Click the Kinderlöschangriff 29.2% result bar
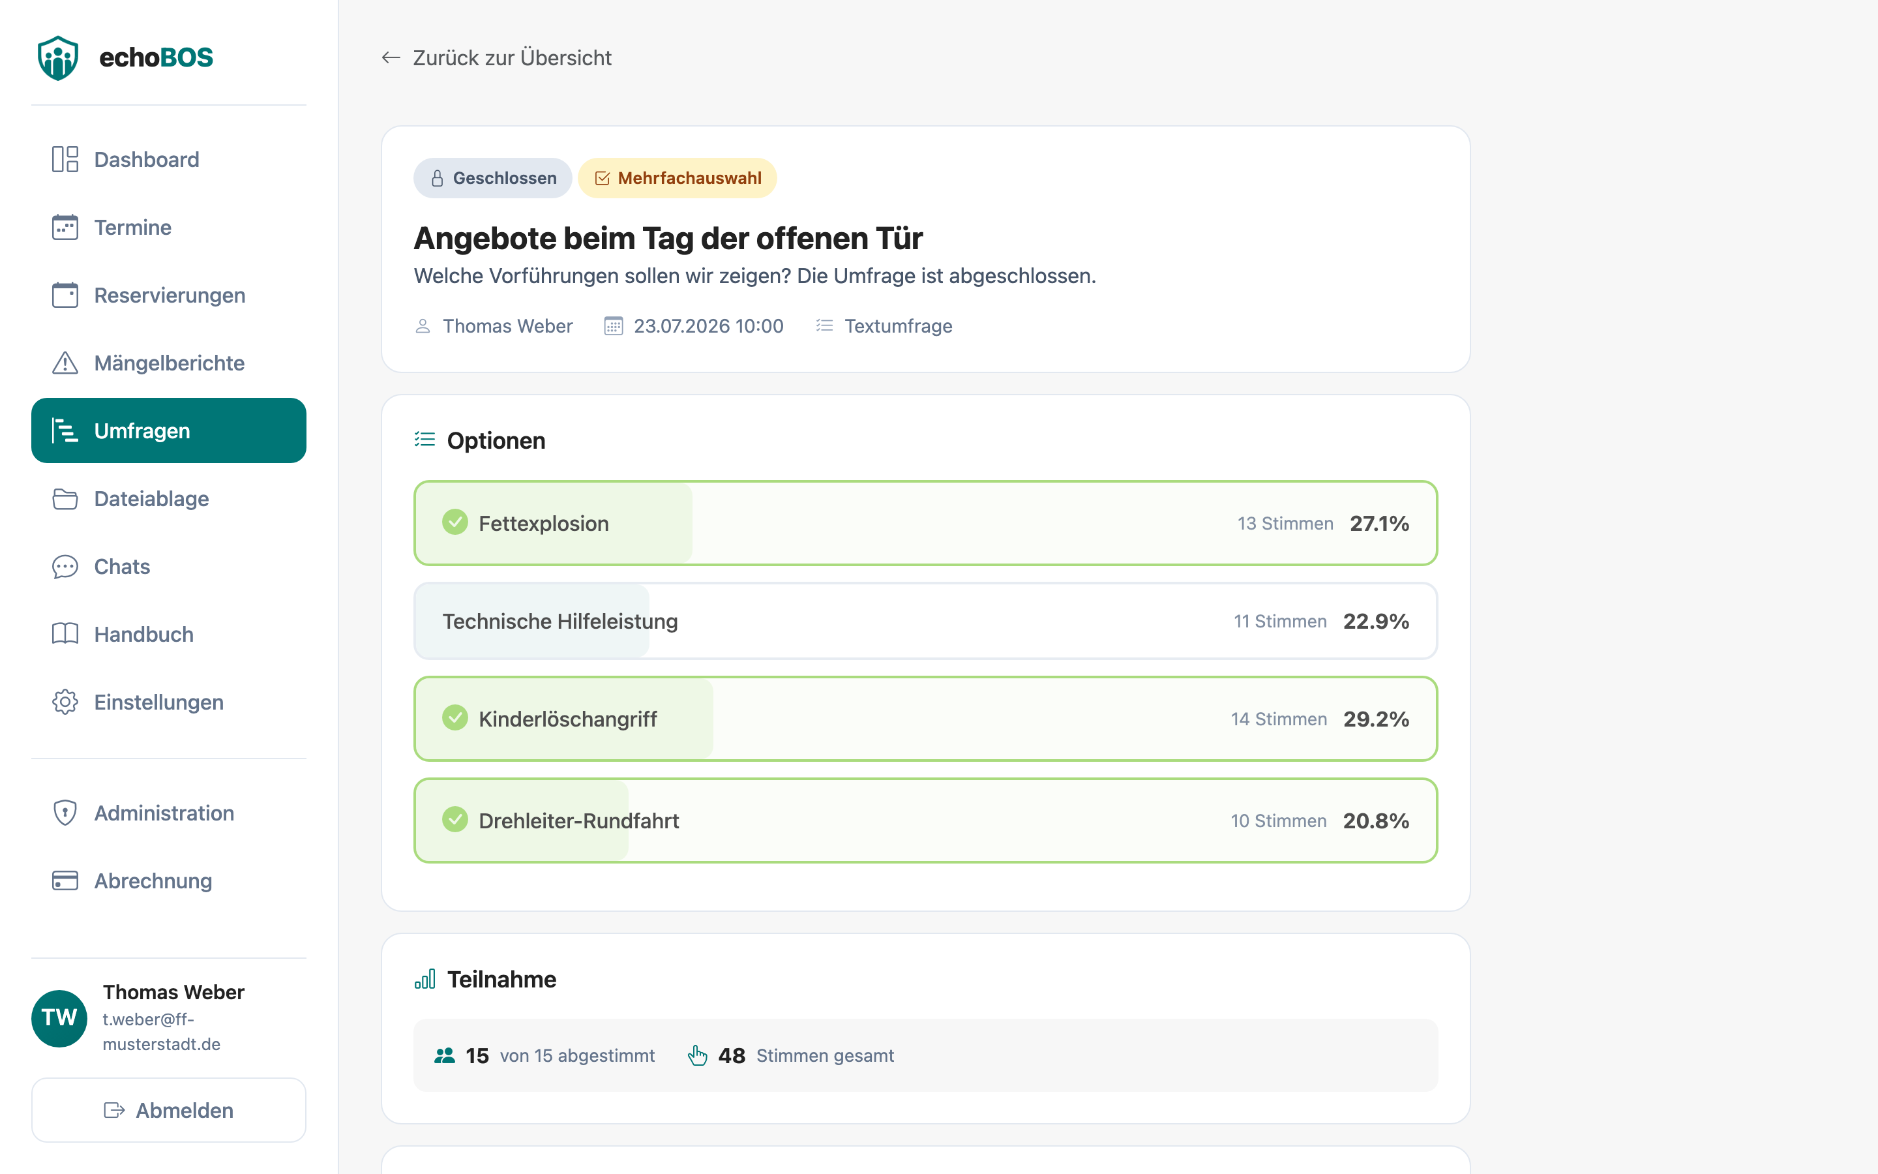Screen dimensions: 1878x1174 (x=926, y=719)
